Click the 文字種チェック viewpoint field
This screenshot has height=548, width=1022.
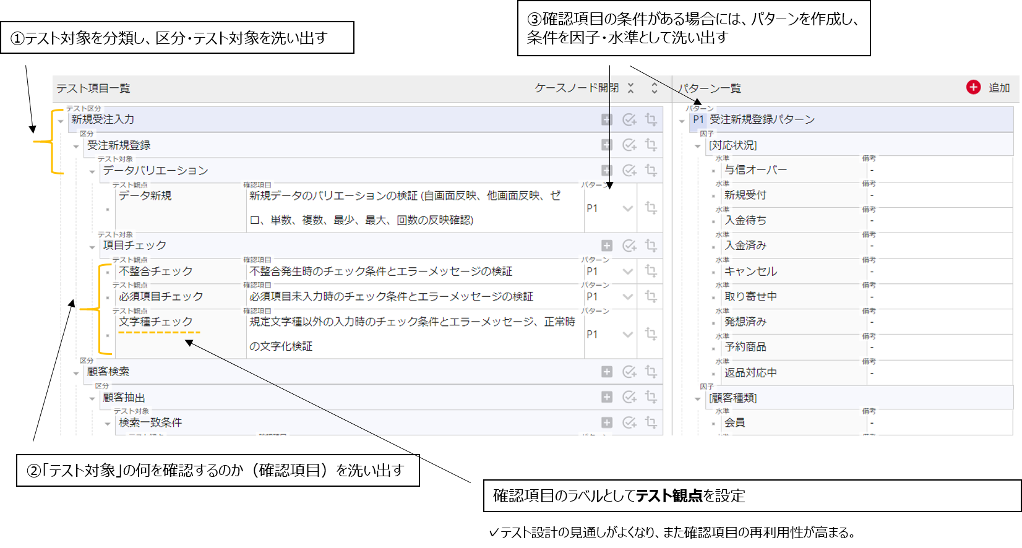click(x=180, y=335)
